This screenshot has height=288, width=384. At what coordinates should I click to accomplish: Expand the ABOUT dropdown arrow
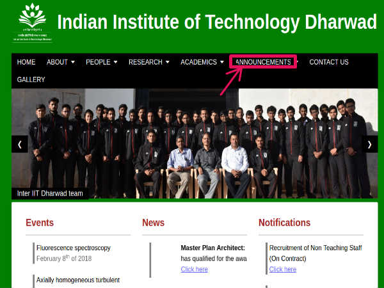click(73, 62)
